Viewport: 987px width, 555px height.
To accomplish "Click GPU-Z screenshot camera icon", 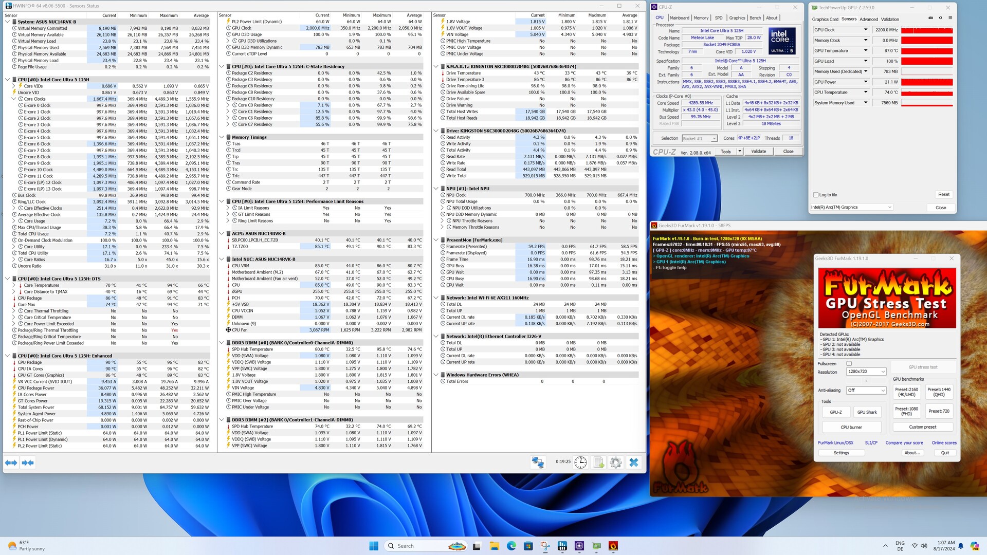I will (930, 18).
